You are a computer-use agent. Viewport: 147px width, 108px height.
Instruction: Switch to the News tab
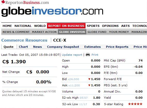pyautogui.click(x=37, y=47)
